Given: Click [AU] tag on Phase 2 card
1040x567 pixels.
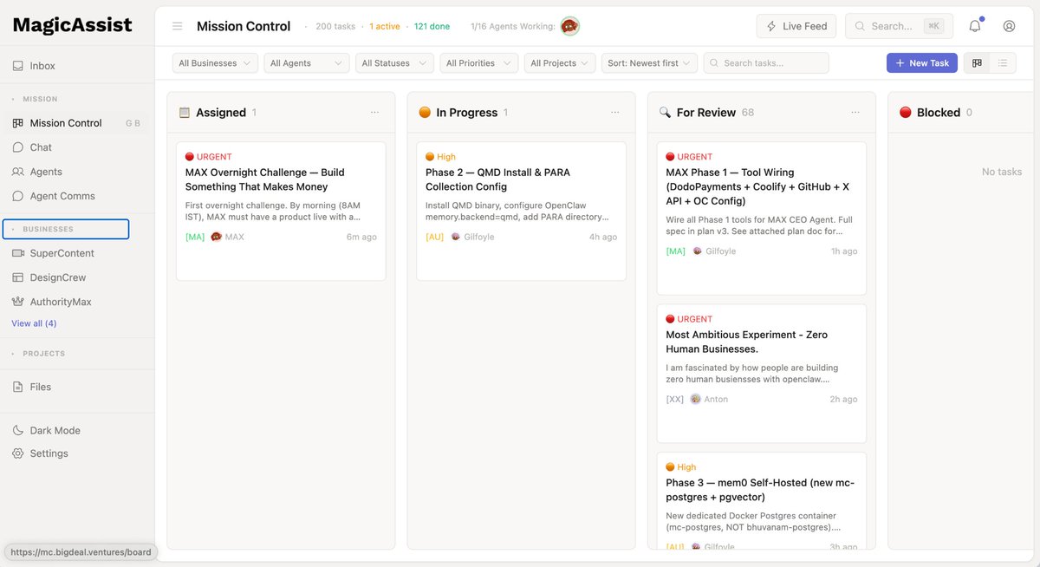Looking at the screenshot, I should 435,237.
